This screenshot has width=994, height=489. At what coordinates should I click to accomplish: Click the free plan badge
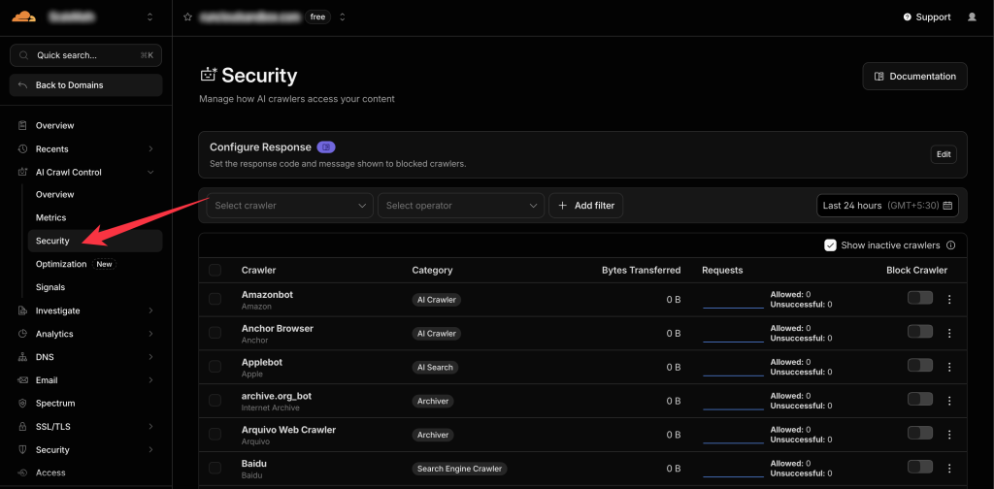tap(317, 17)
